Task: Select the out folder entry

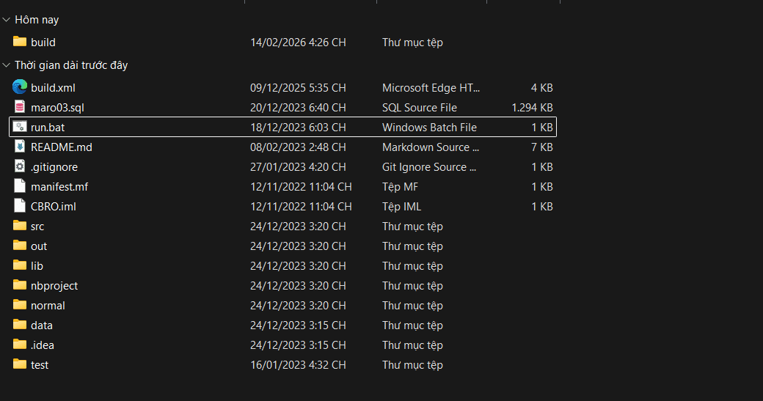Action: (x=282, y=246)
